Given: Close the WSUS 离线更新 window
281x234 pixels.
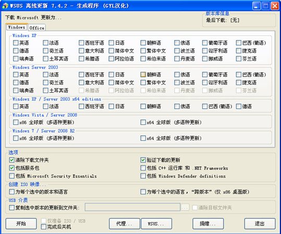Looking at the screenshot, I should point(275,6).
